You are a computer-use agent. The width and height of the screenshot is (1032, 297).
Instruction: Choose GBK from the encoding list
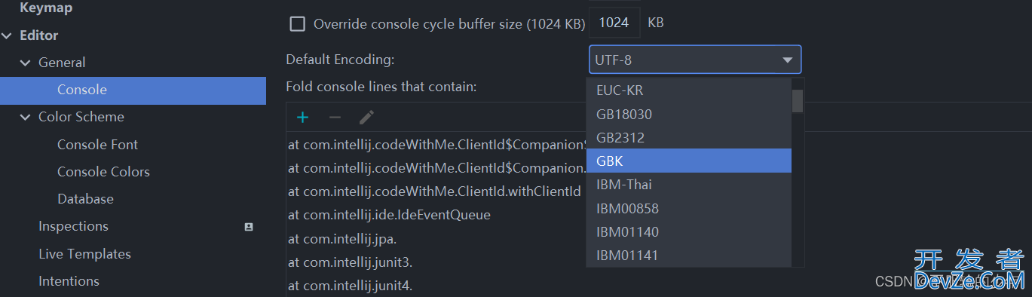point(689,161)
